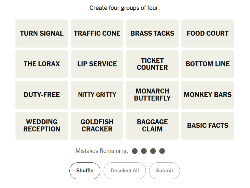Shuffle the word tiles
The height and width of the screenshot is (188, 250).
click(85, 171)
